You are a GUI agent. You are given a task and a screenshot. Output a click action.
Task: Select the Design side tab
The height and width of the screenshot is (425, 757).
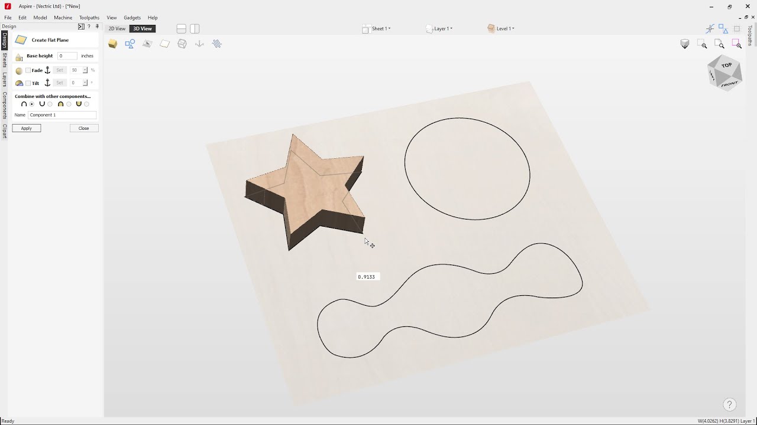(4, 40)
